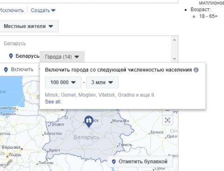The image size is (224, 171).
Task: Click the info icon beside population heading
Action: (x=196, y=70)
